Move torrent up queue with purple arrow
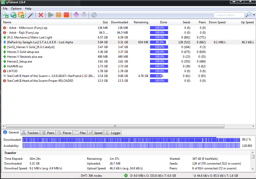The image size is (256, 179). click(76, 15)
